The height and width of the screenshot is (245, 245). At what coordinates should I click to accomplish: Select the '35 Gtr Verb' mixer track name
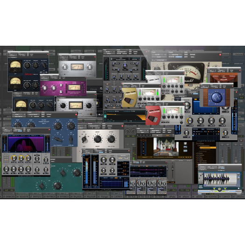[144, 197]
